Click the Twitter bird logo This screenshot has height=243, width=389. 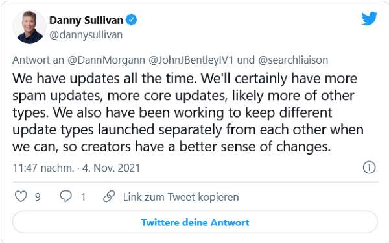coord(369,18)
